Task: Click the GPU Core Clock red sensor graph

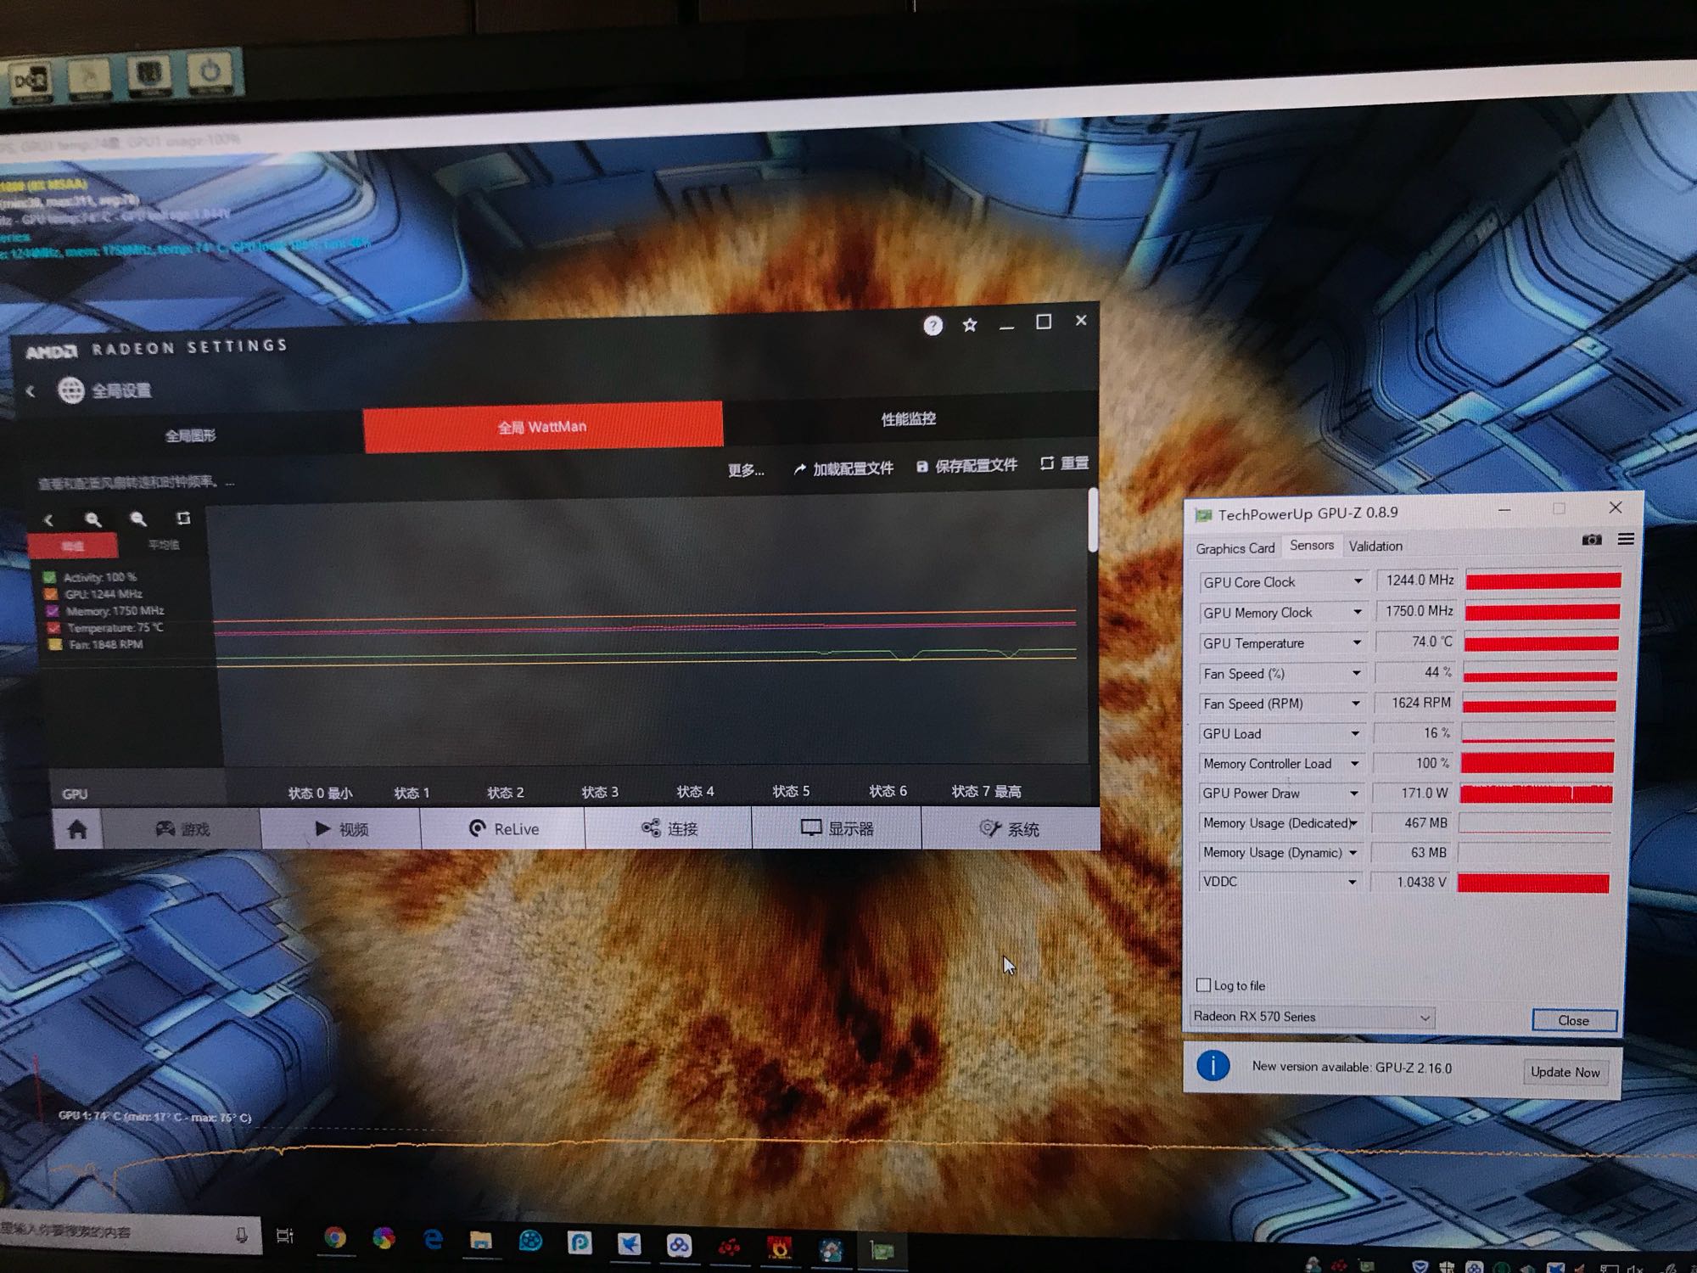Action: coord(1543,580)
